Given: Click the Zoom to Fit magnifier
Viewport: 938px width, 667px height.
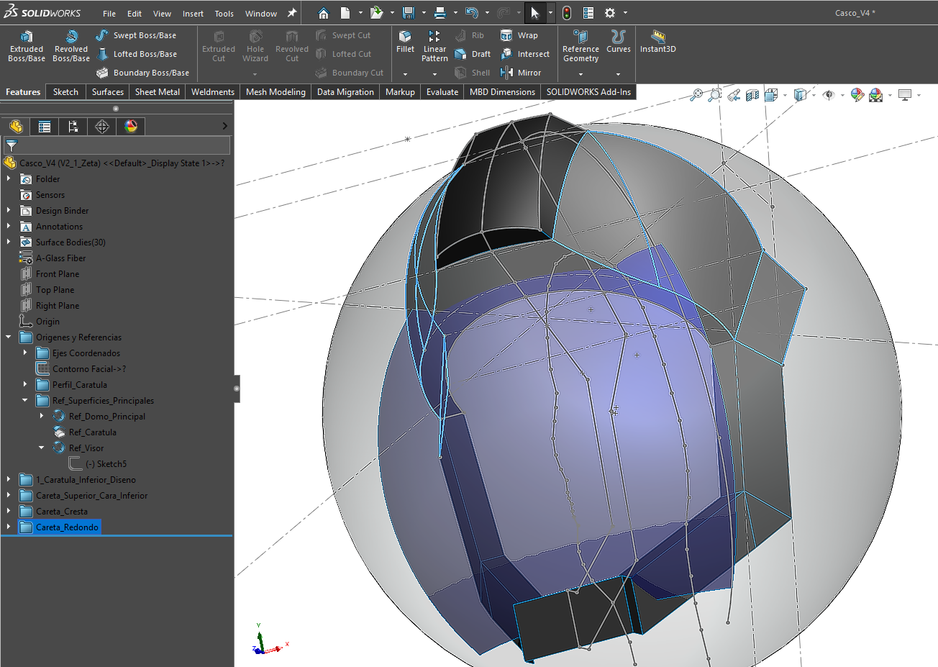Looking at the screenshot, I should click(x=696, y=95).
